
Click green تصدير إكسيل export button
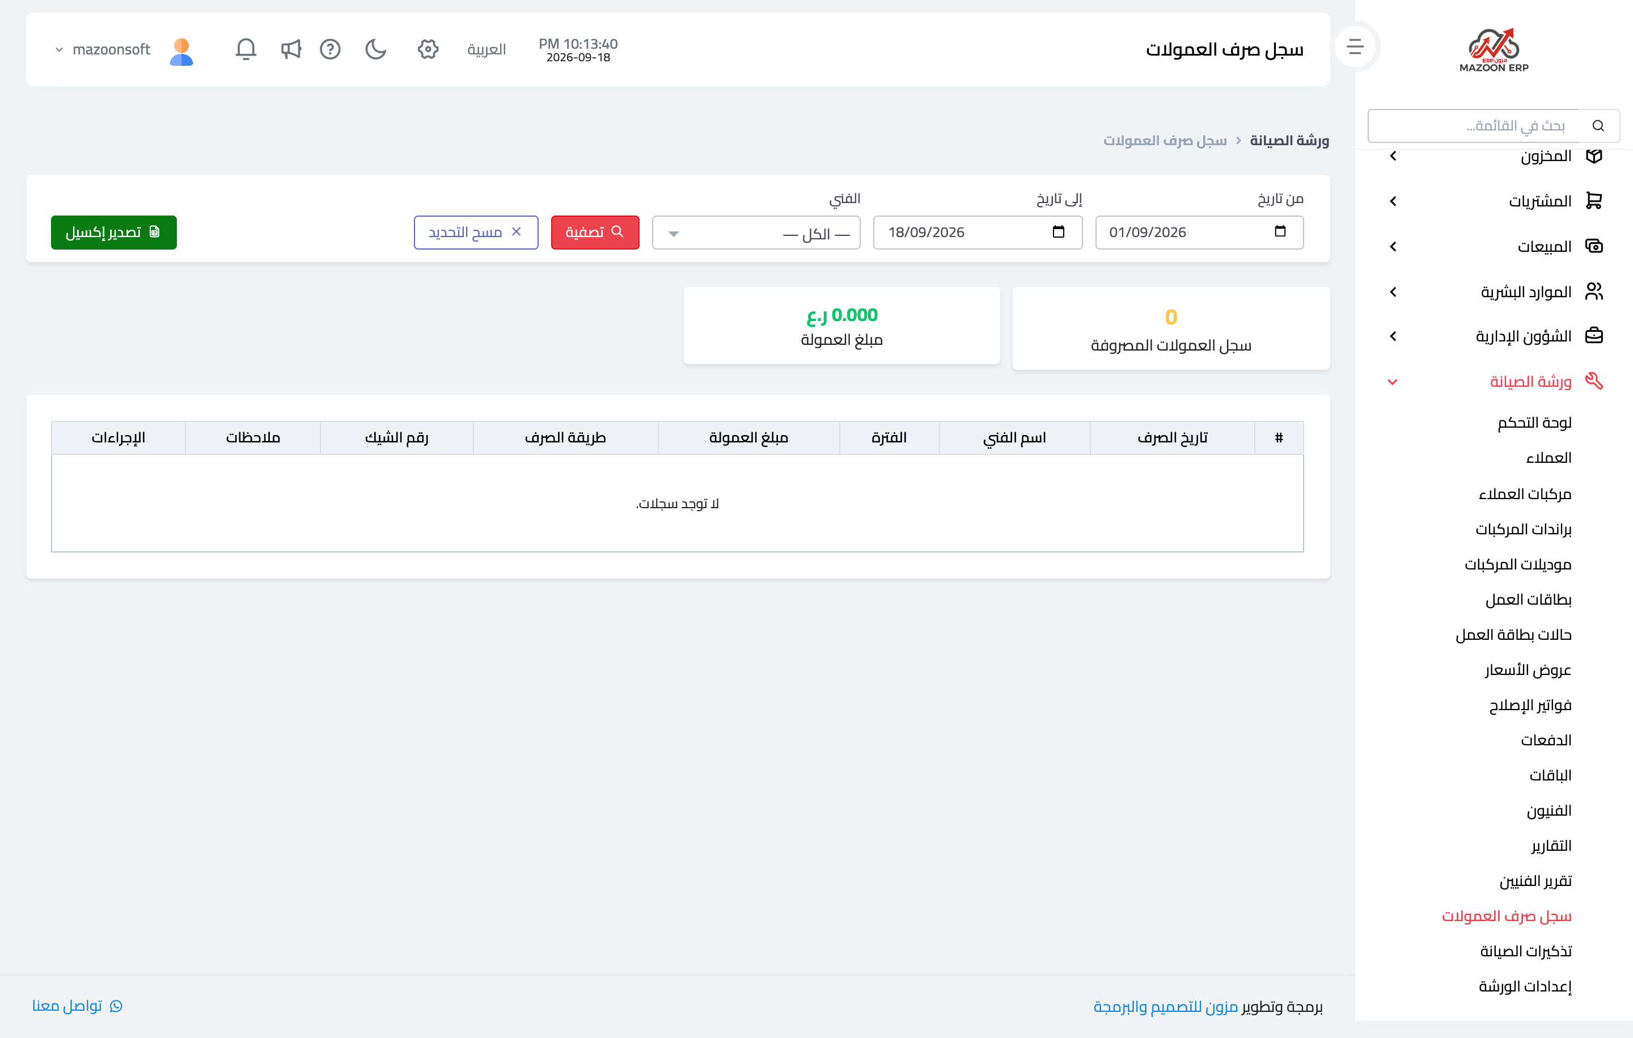[113, 232]
